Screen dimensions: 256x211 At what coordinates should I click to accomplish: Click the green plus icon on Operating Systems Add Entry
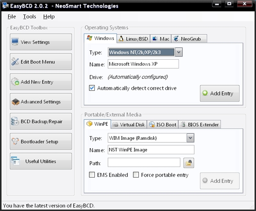click(205, 93)
